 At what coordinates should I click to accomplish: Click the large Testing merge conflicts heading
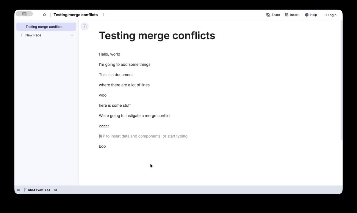[157, 35]
